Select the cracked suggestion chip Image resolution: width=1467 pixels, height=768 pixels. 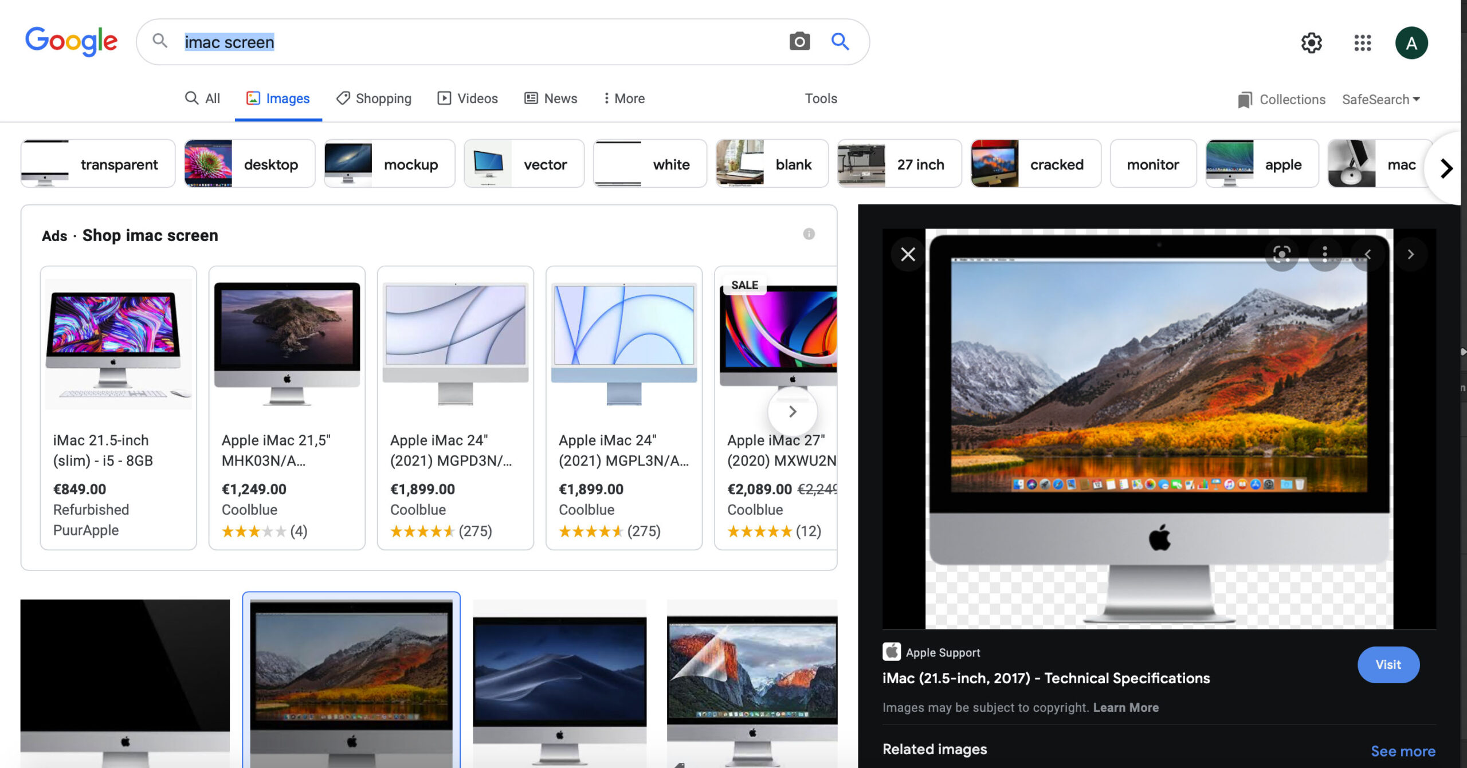click(1035, 164)
